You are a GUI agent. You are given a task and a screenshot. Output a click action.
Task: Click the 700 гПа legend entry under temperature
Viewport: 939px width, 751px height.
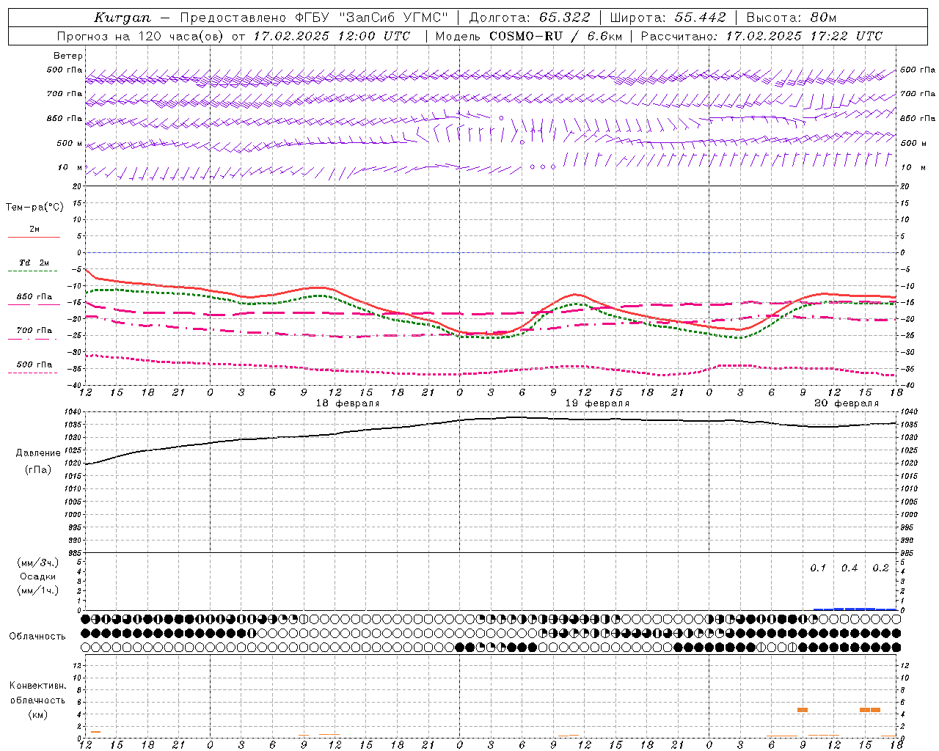pyautogui.click(x=34, y=331)
